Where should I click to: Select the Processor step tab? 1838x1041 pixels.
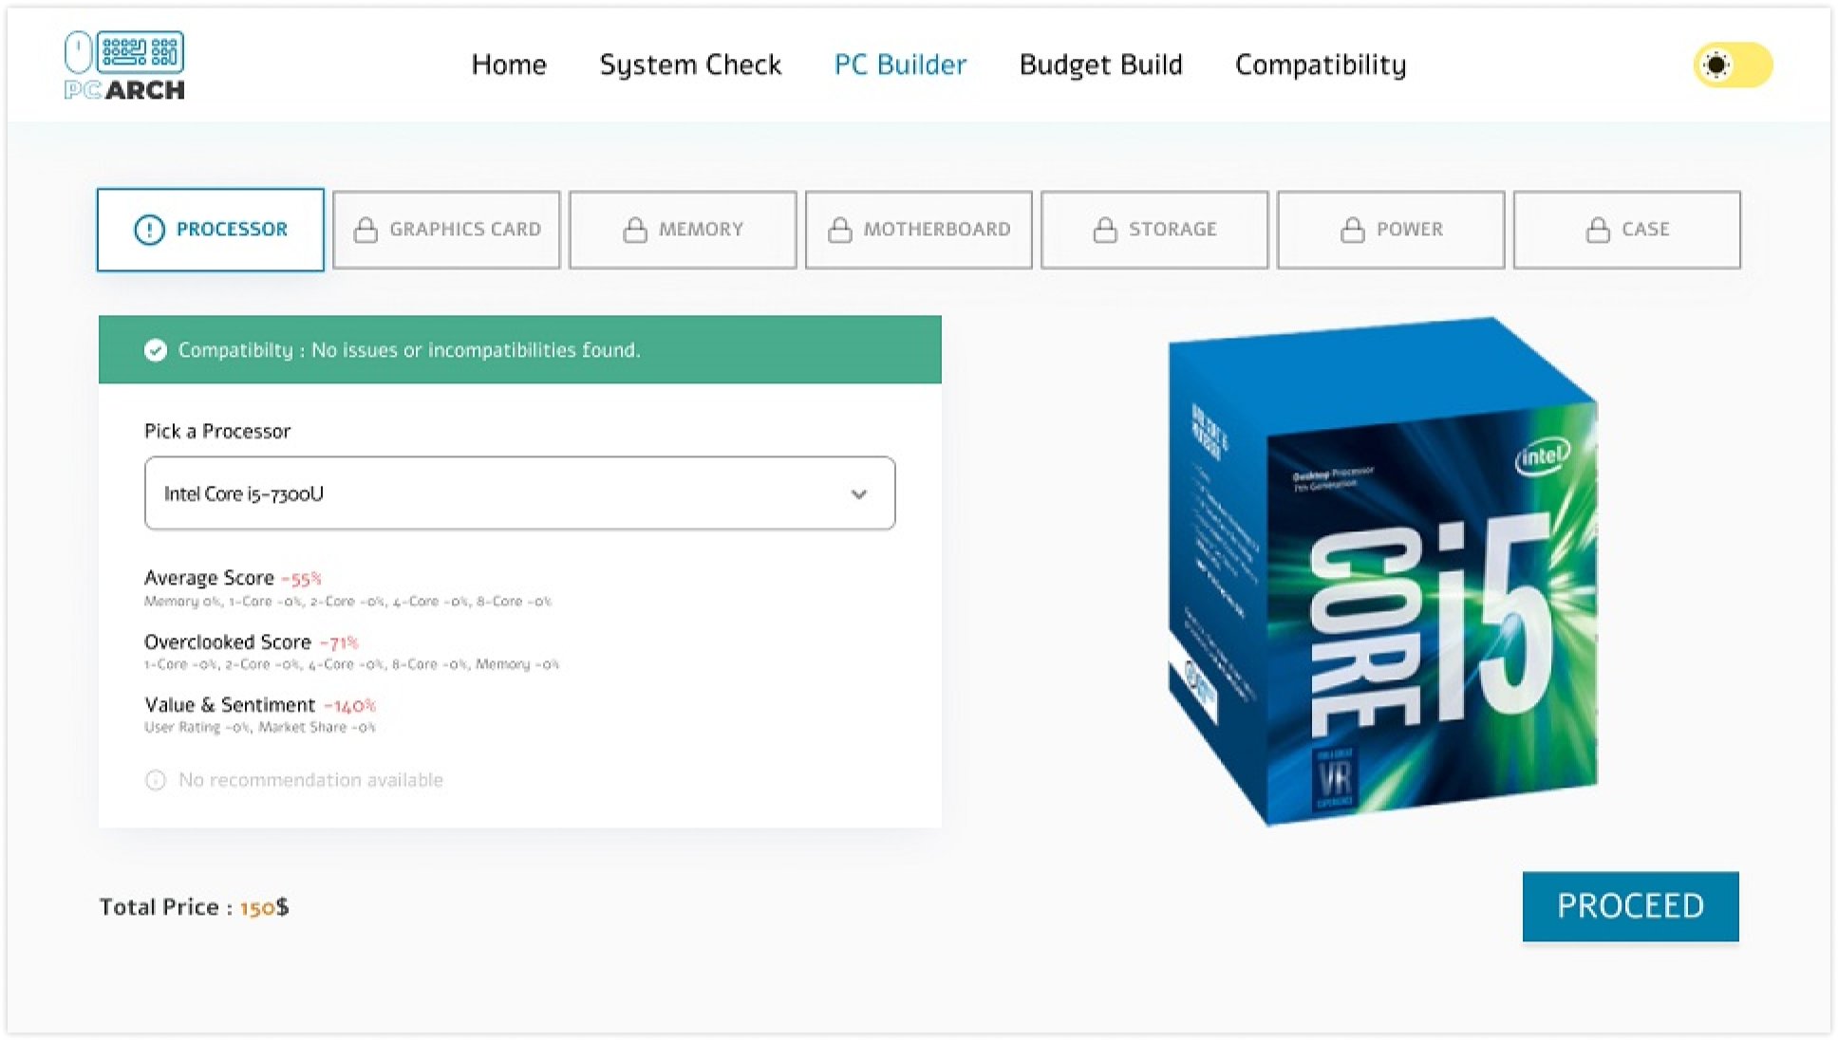(211, 230)
